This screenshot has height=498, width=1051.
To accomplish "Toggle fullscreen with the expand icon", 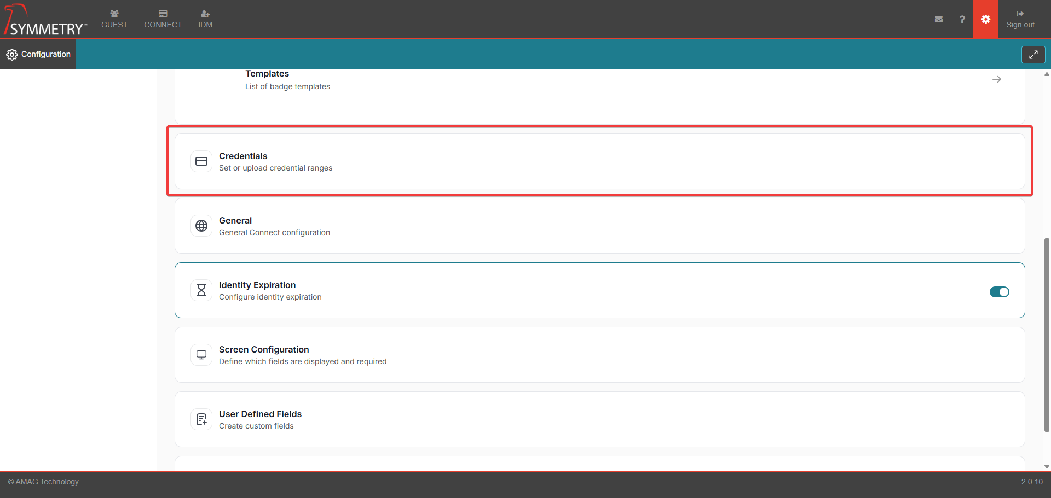I will pyautogui.click(x=1033, y=55).
